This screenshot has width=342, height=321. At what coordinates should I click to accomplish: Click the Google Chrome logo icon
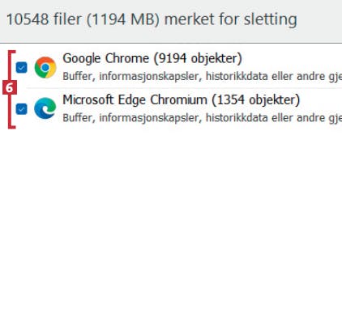45,67
